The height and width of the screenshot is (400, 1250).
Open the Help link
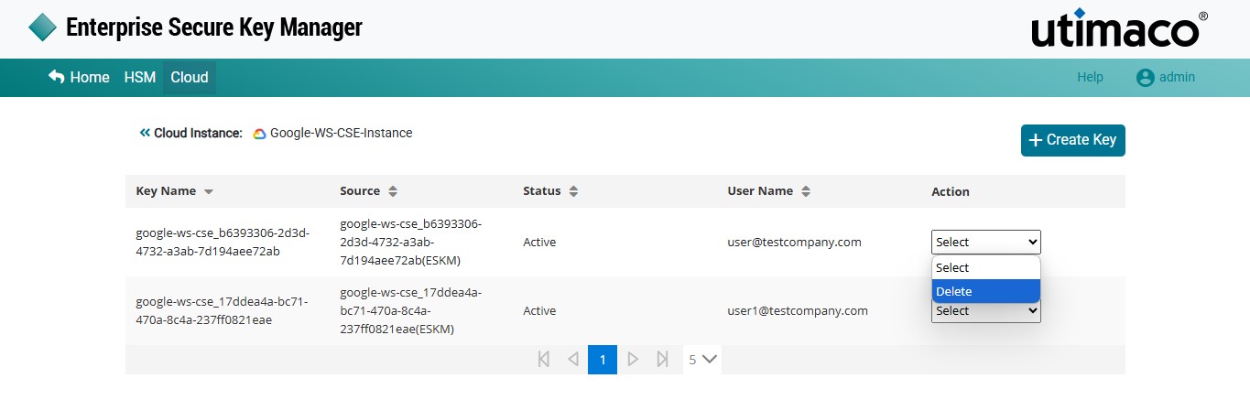(x=1090, y=78)
